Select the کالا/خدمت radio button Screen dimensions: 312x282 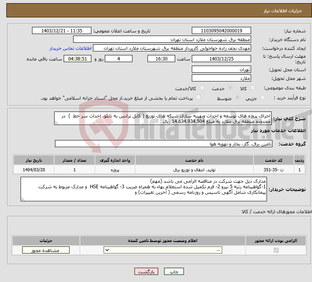click(202, 88)
